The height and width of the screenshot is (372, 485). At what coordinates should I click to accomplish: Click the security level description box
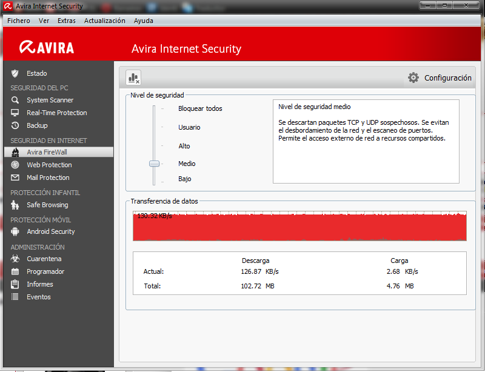[x=366, y=141]
